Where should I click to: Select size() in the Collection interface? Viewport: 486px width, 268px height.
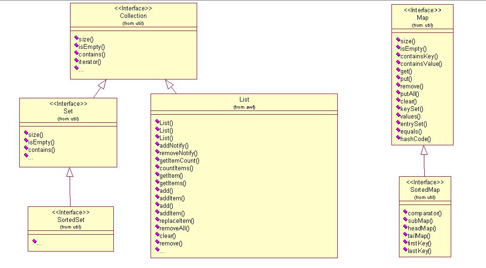86,39
